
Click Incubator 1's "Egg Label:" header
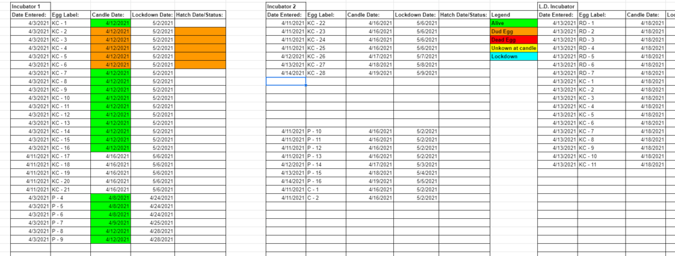(70, 15)
